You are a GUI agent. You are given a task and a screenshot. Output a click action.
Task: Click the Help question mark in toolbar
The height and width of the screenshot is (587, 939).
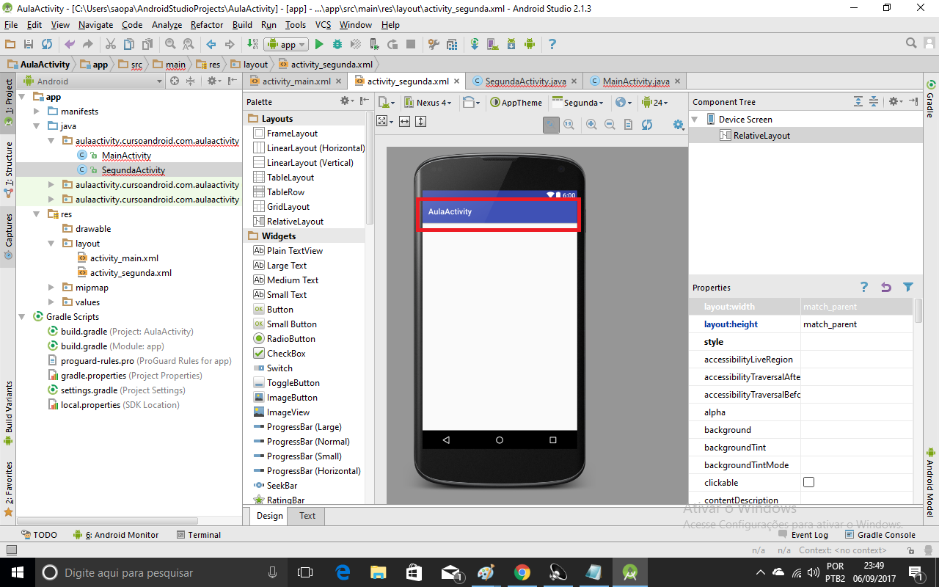pos(552,44)
